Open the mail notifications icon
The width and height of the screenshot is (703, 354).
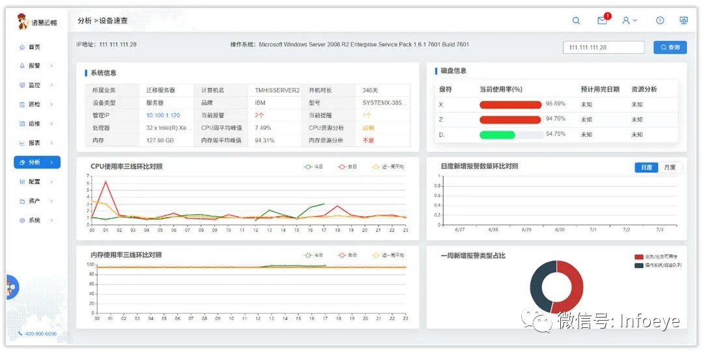tap(602, 21)
